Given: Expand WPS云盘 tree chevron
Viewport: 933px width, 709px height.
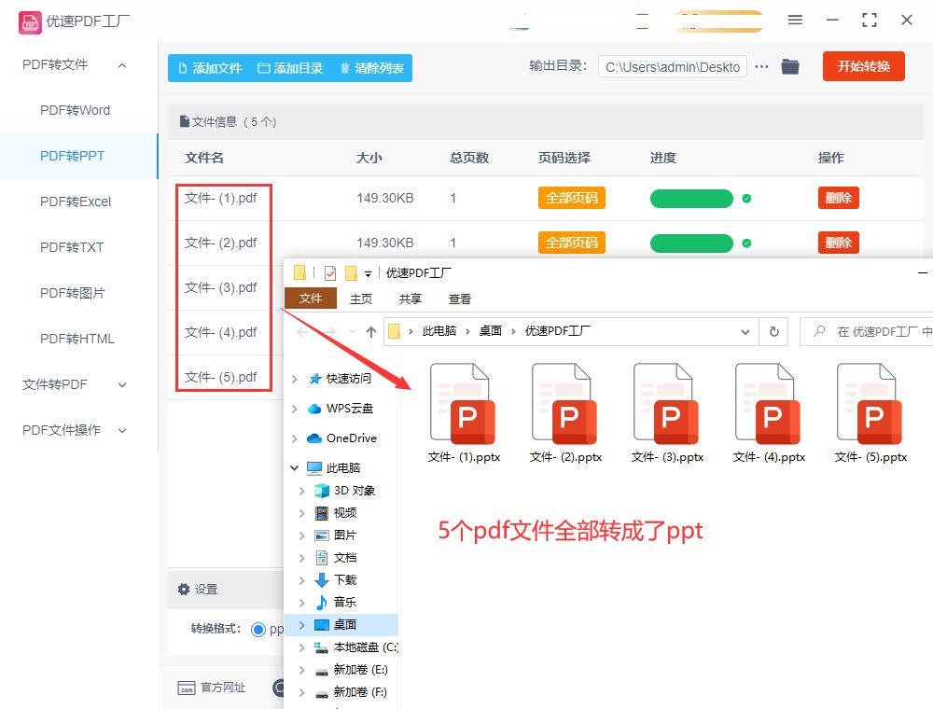Looking at the screenshot, I should click(295, 409).
